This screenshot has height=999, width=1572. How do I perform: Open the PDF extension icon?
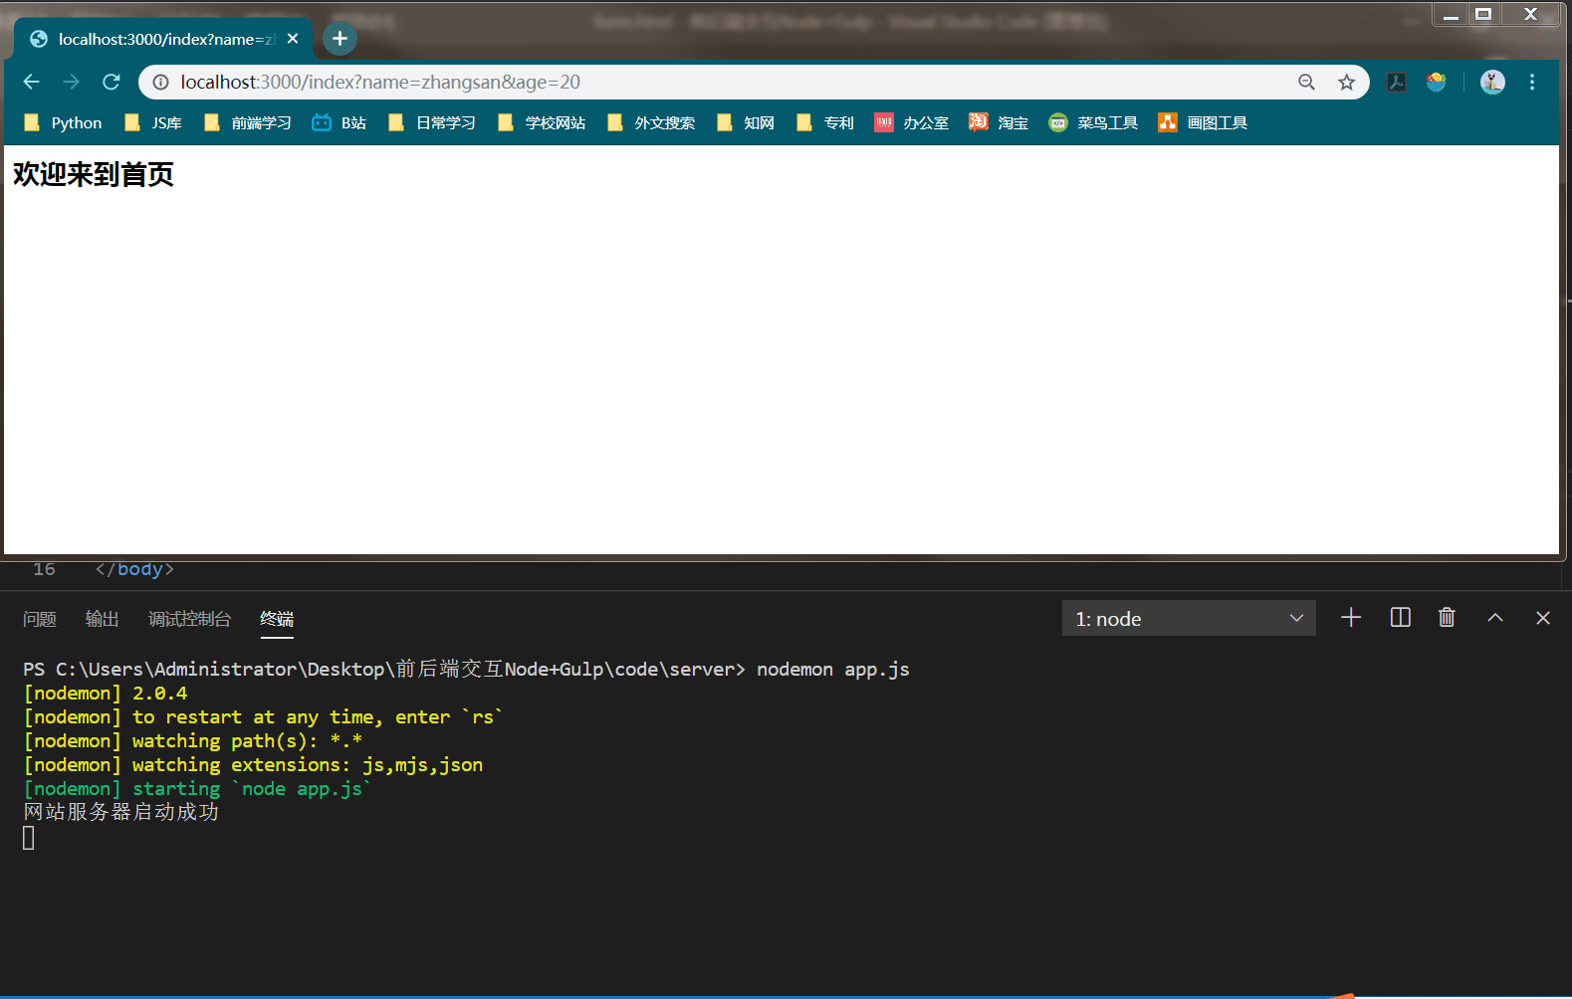[x=1397, y=83]
